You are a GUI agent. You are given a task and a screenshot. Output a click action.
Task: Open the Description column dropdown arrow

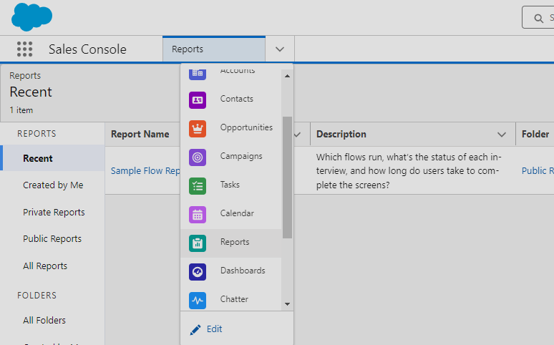(x=502, y=135)
